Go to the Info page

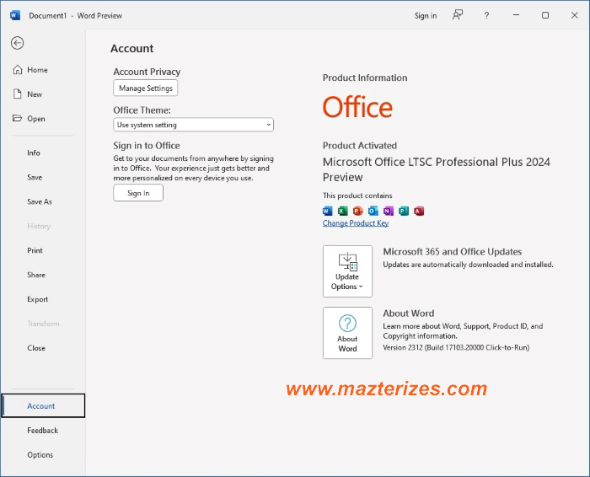(43, 153)
